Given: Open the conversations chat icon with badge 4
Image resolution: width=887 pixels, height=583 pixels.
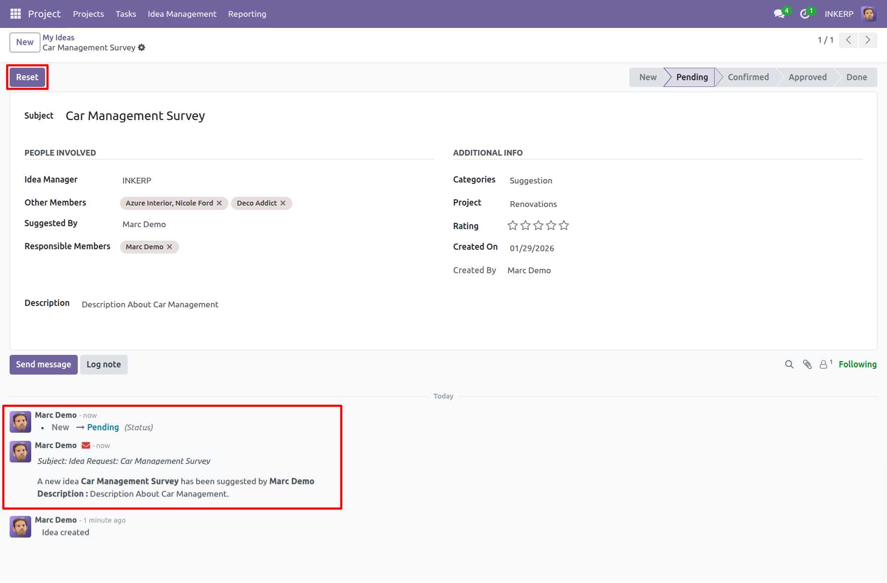Looking at the screenshot, I should tap(779, 14).
